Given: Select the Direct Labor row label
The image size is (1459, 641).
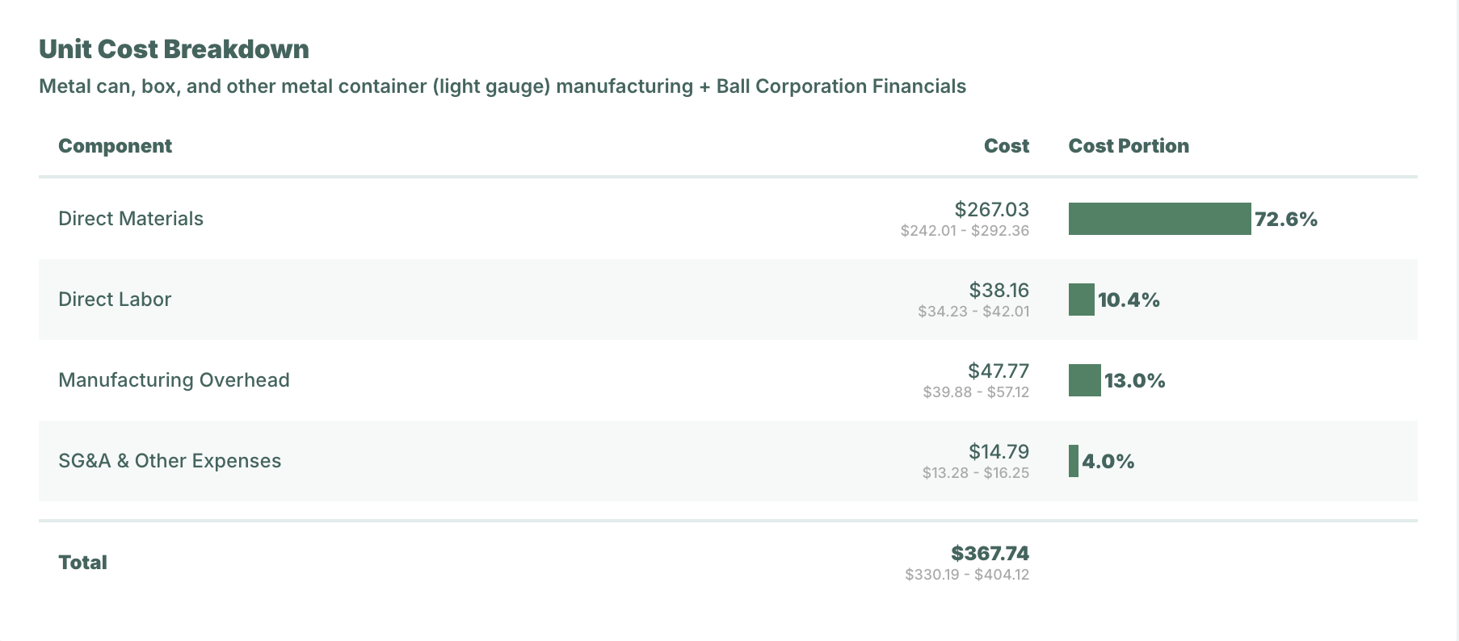Looking at the screenshot, I should [x=115, y=300].
